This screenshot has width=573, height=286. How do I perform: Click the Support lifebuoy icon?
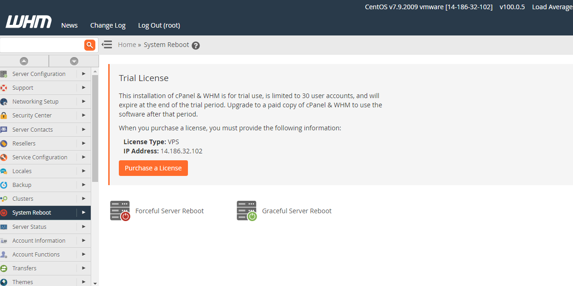(4, 88)
